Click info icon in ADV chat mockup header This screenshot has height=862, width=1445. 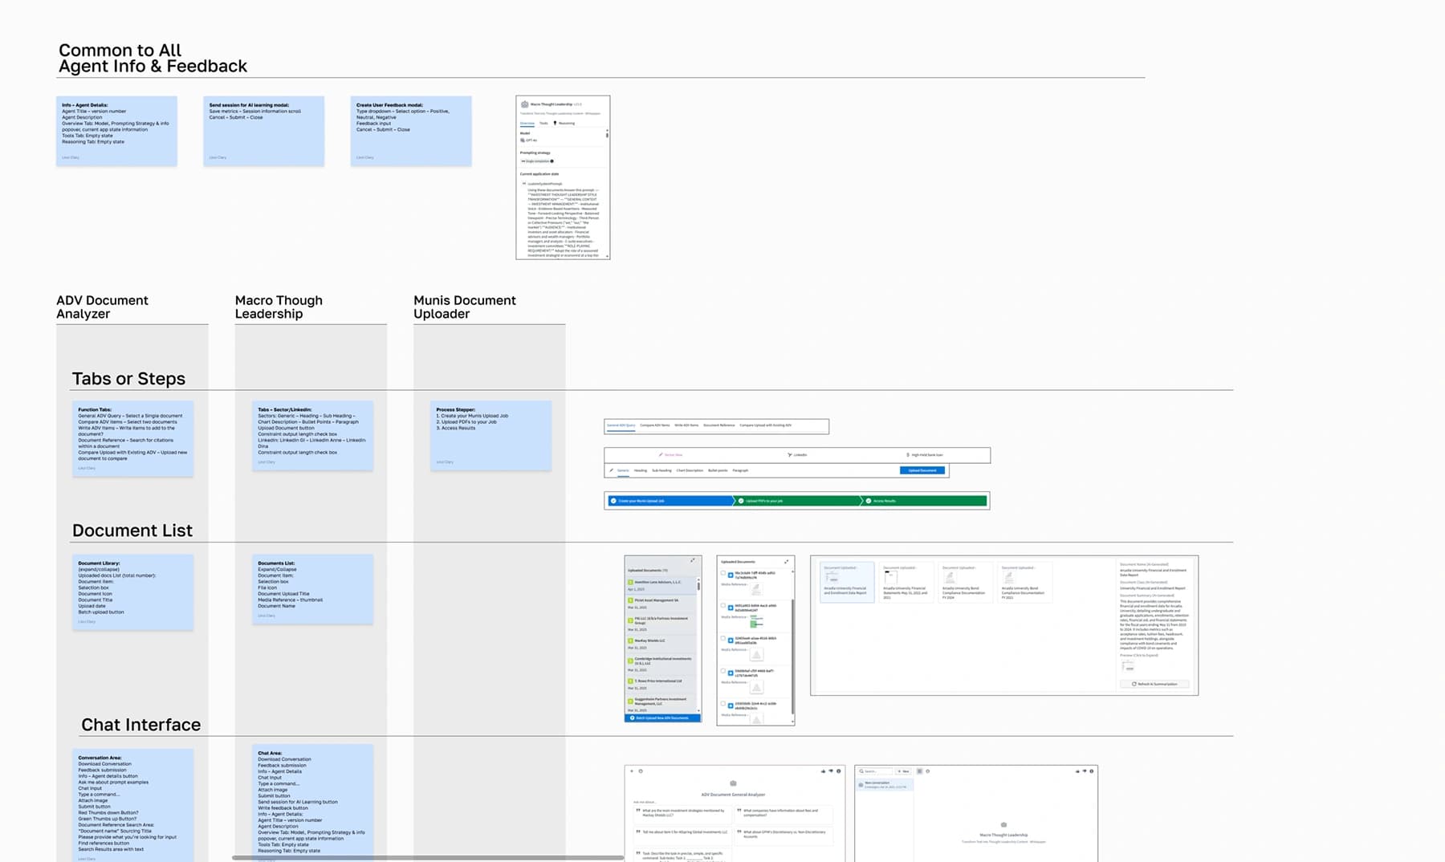pyautogui.click(x=839, y=771)
